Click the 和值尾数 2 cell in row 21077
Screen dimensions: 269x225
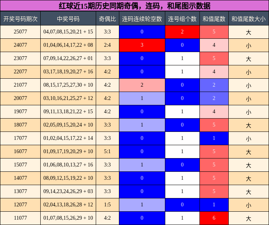(x=214, y=85)
